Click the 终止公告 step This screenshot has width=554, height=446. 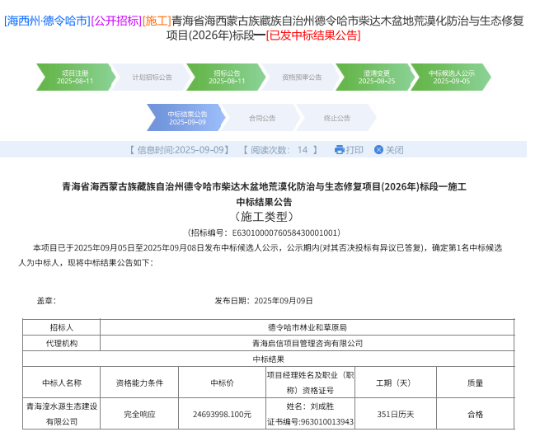(336, 118)
